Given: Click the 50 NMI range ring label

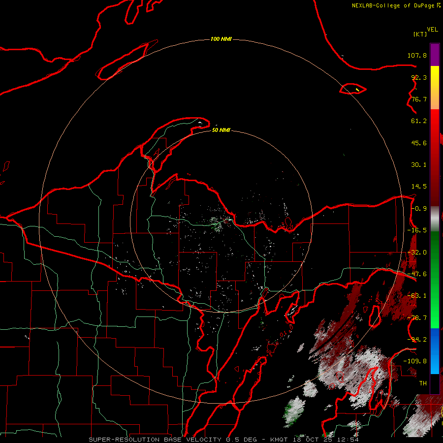Looking at the screenshot, I should click(221, 130).
